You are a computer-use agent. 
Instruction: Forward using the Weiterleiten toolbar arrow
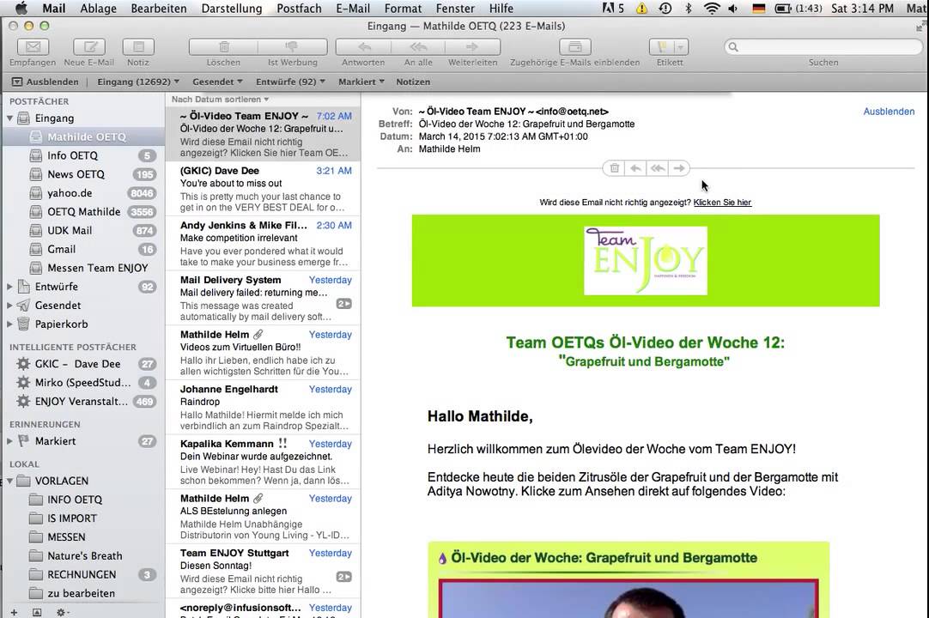473,47
